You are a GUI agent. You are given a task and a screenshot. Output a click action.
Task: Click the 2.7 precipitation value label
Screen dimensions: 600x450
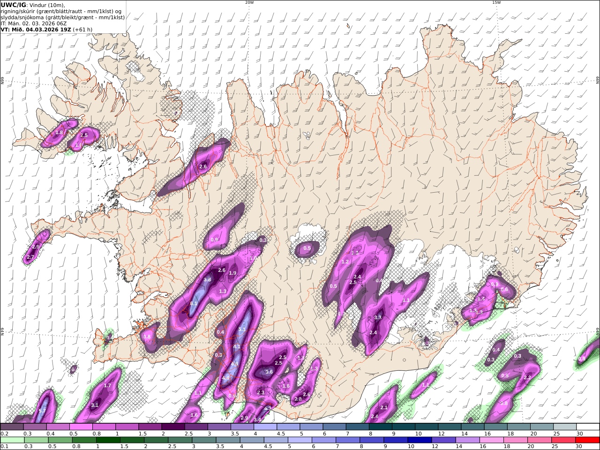pos(30,257)
